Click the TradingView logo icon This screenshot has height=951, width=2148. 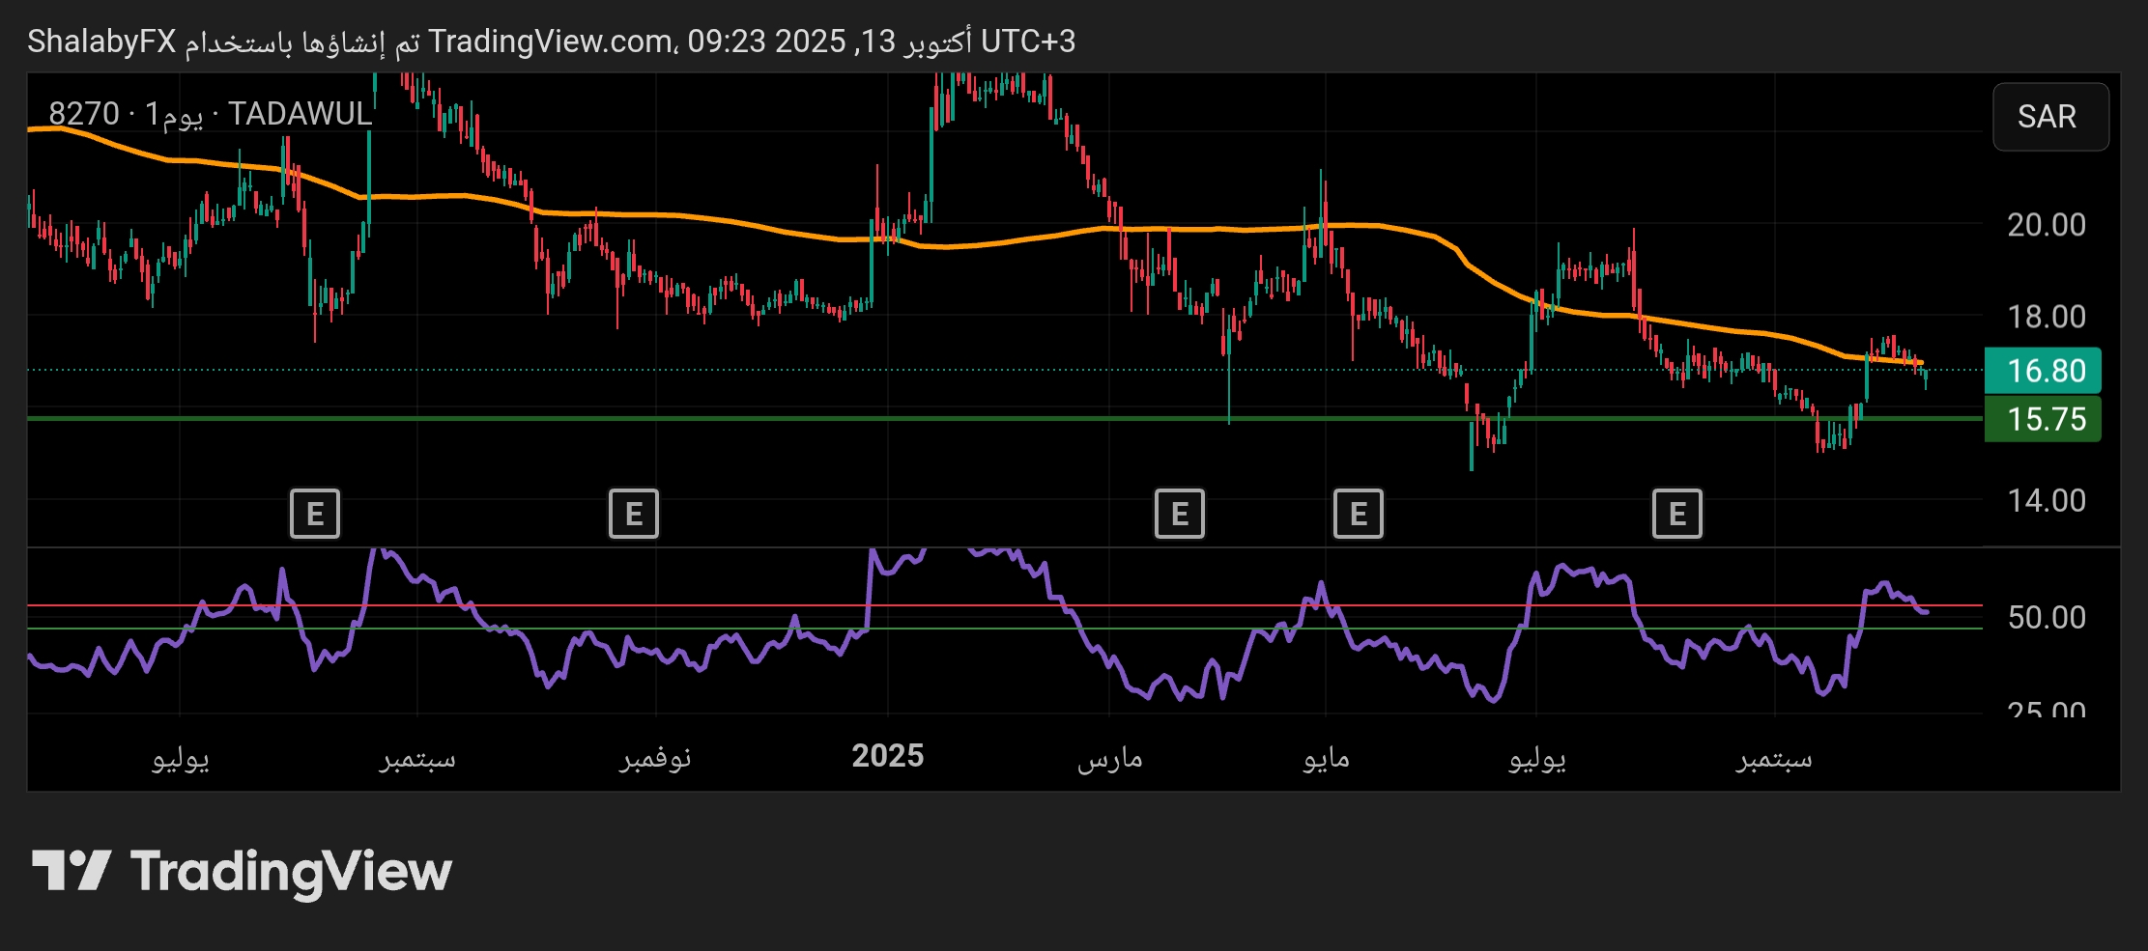coord(72,871)
